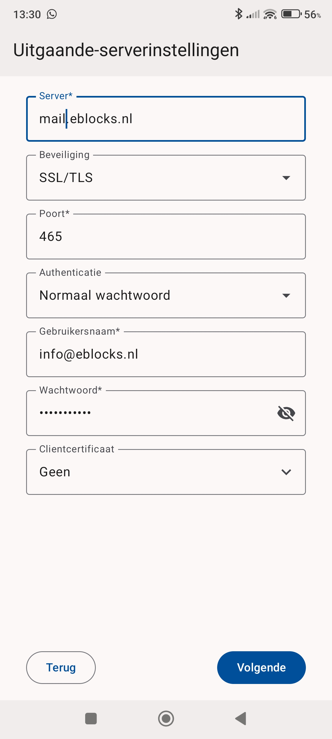Tap the Gebruikersnaam field
Viewport: 332px width, 739px height.
(x=166, y=354)
